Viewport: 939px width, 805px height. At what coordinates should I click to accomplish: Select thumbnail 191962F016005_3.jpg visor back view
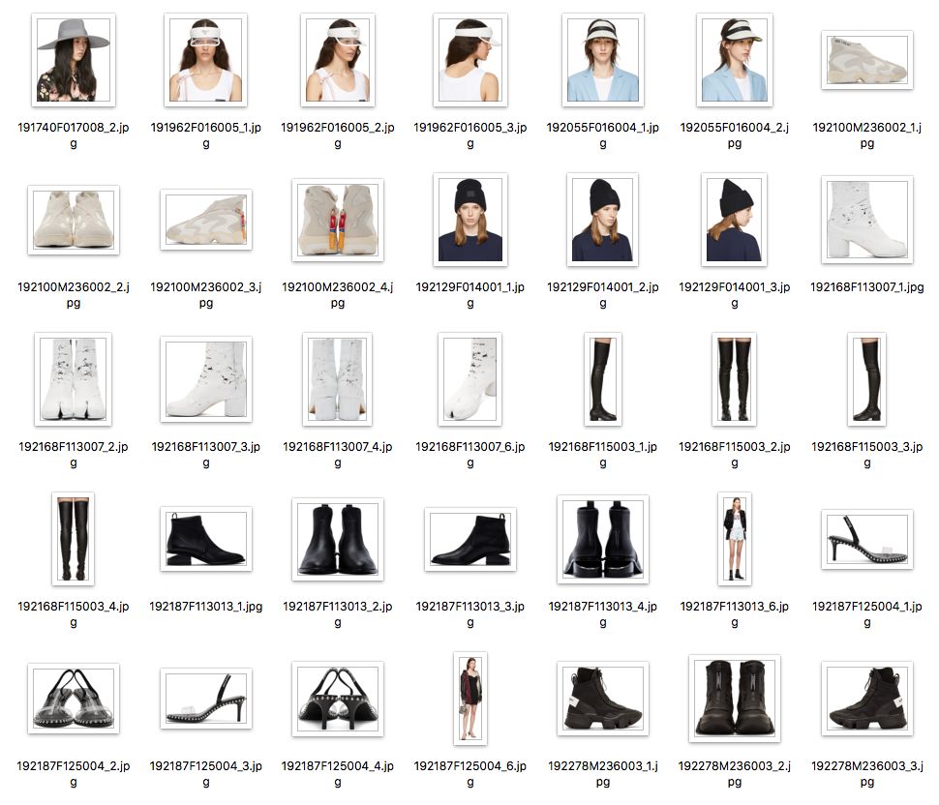point(470,60)
